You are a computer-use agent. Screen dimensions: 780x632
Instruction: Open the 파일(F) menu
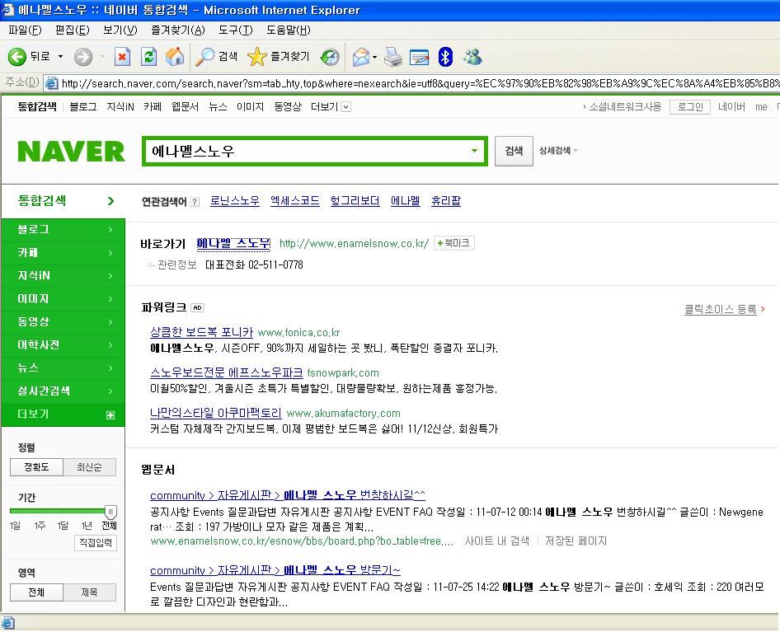click(x=25, y=30)
